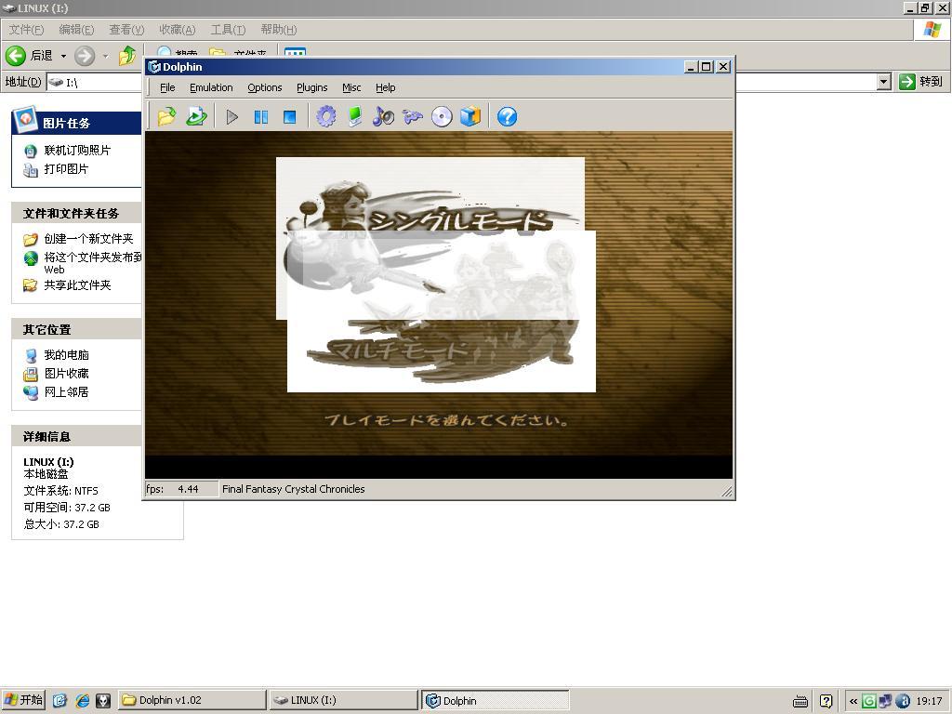The image size is (952, 714).
Task: Open configuration via the gear icon
Action: [x=326, y=116]
